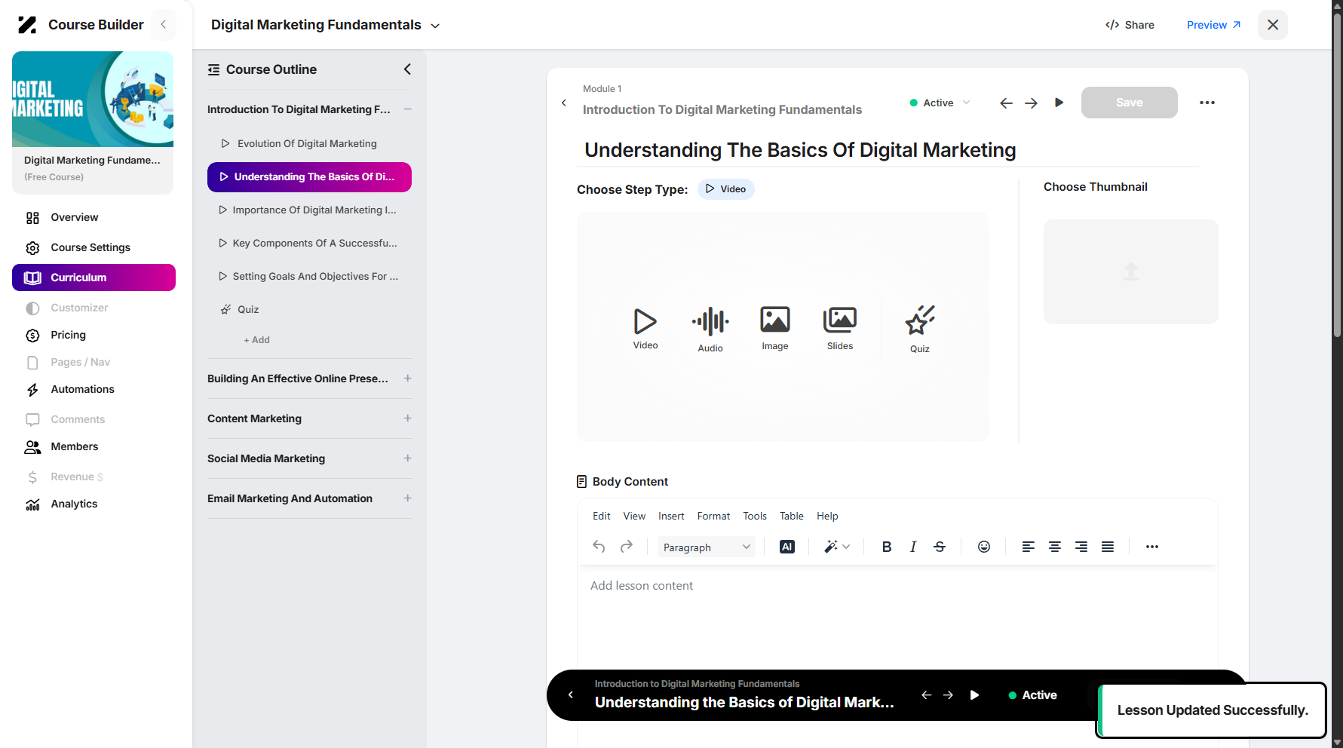Open the Insert editor menu
Screen dimensions: 1343x748
click(671, 516)
